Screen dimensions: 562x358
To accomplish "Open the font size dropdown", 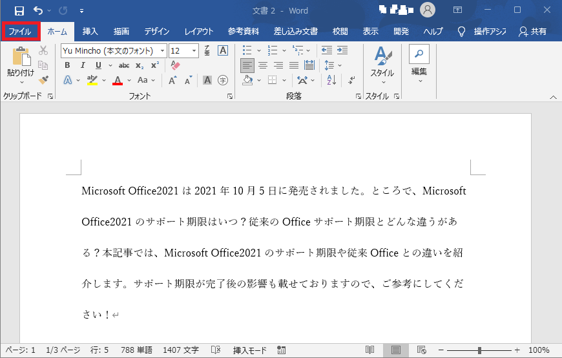I will click(x=194, y=50).
